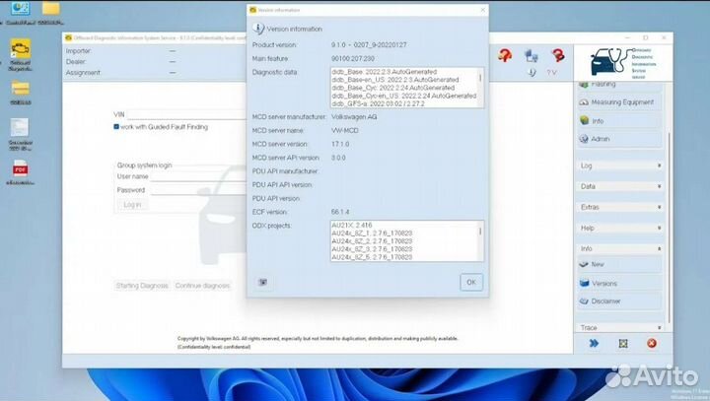Open the PDF file on the desktop
Image resolution: width=710 pixels, height=401 pixels.
(x=20, y=170)
